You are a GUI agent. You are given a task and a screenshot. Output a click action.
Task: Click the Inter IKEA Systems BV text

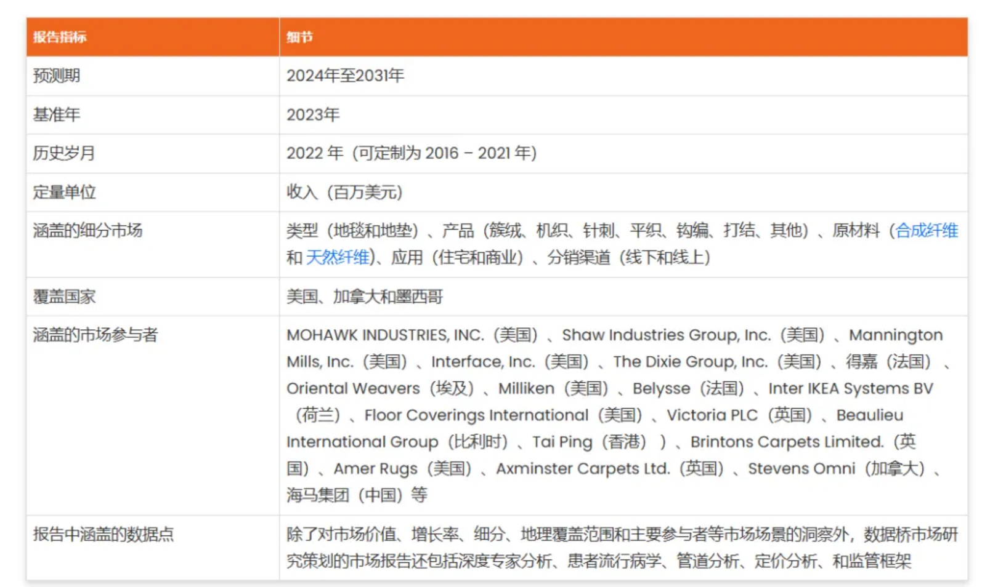click(x=851, y=389)
